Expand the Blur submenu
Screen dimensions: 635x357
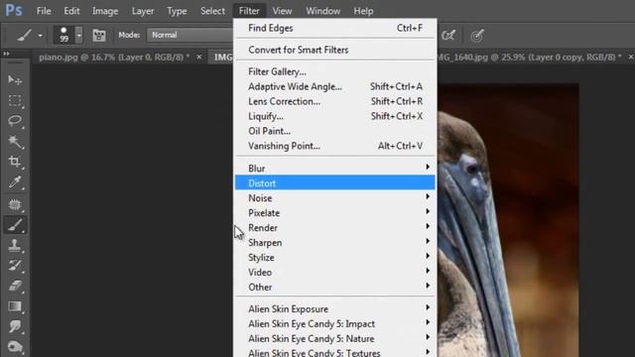point(335,168)
